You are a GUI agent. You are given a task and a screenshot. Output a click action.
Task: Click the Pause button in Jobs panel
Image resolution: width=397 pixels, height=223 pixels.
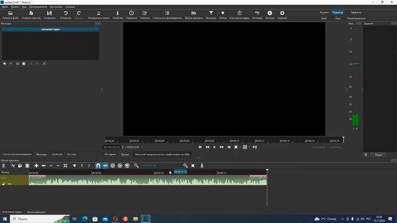378,155
